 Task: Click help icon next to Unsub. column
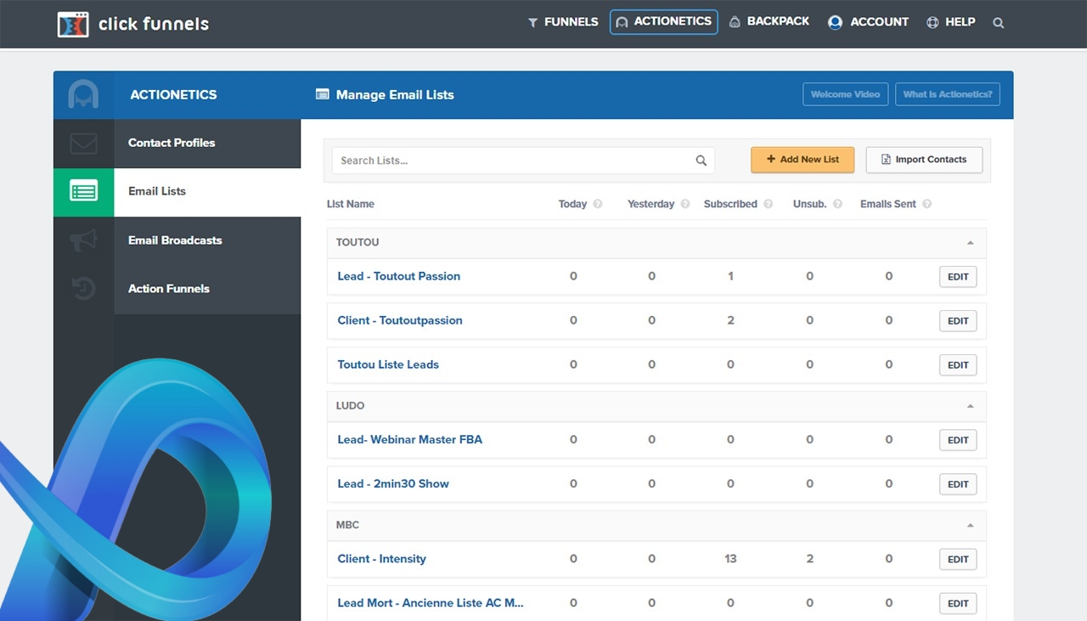837,204
